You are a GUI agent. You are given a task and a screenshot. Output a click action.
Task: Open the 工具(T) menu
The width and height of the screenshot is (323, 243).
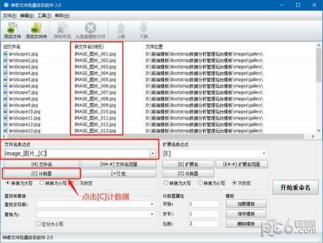pyautogui.click(x=44, y=16)
